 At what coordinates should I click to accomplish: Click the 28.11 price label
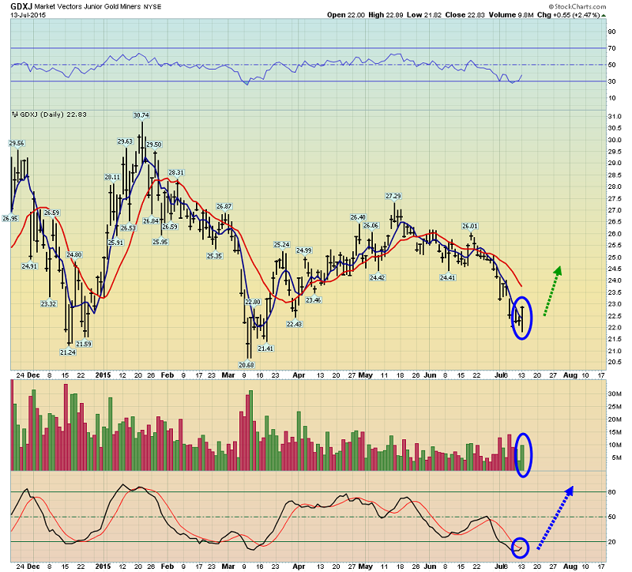coord(112,177)
